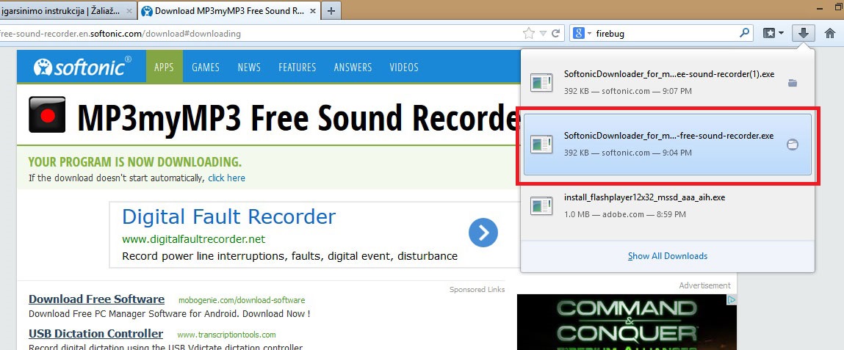Open the Download Free Software sponsored link
Image resolution: width=844 pixels, height=350 pixels.
click(x=96, y=299)
